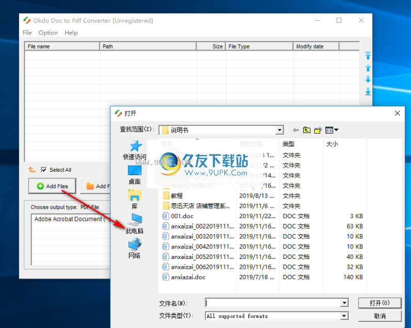Click the File Type column header

[259, 46]
